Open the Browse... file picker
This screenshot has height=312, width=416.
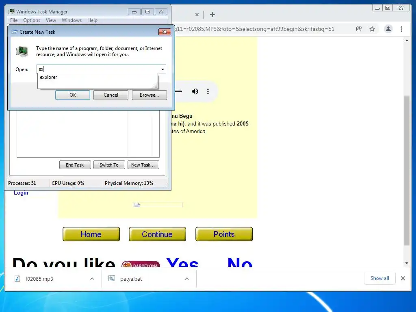click(149, 95)
